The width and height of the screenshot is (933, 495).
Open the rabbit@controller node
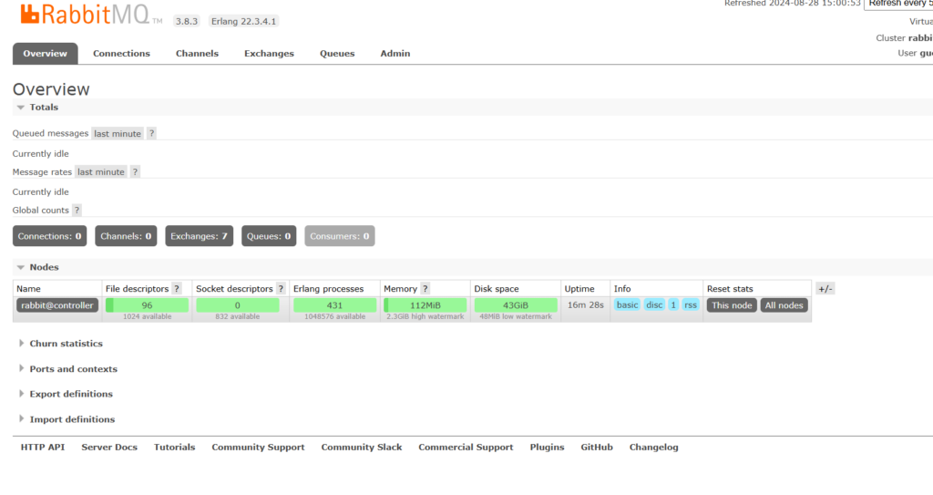[57, 305]
